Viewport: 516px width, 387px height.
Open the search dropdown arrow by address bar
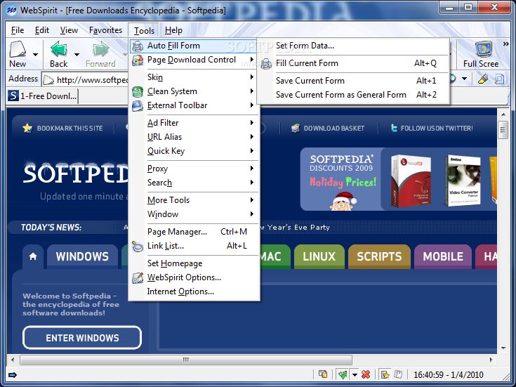464,79
